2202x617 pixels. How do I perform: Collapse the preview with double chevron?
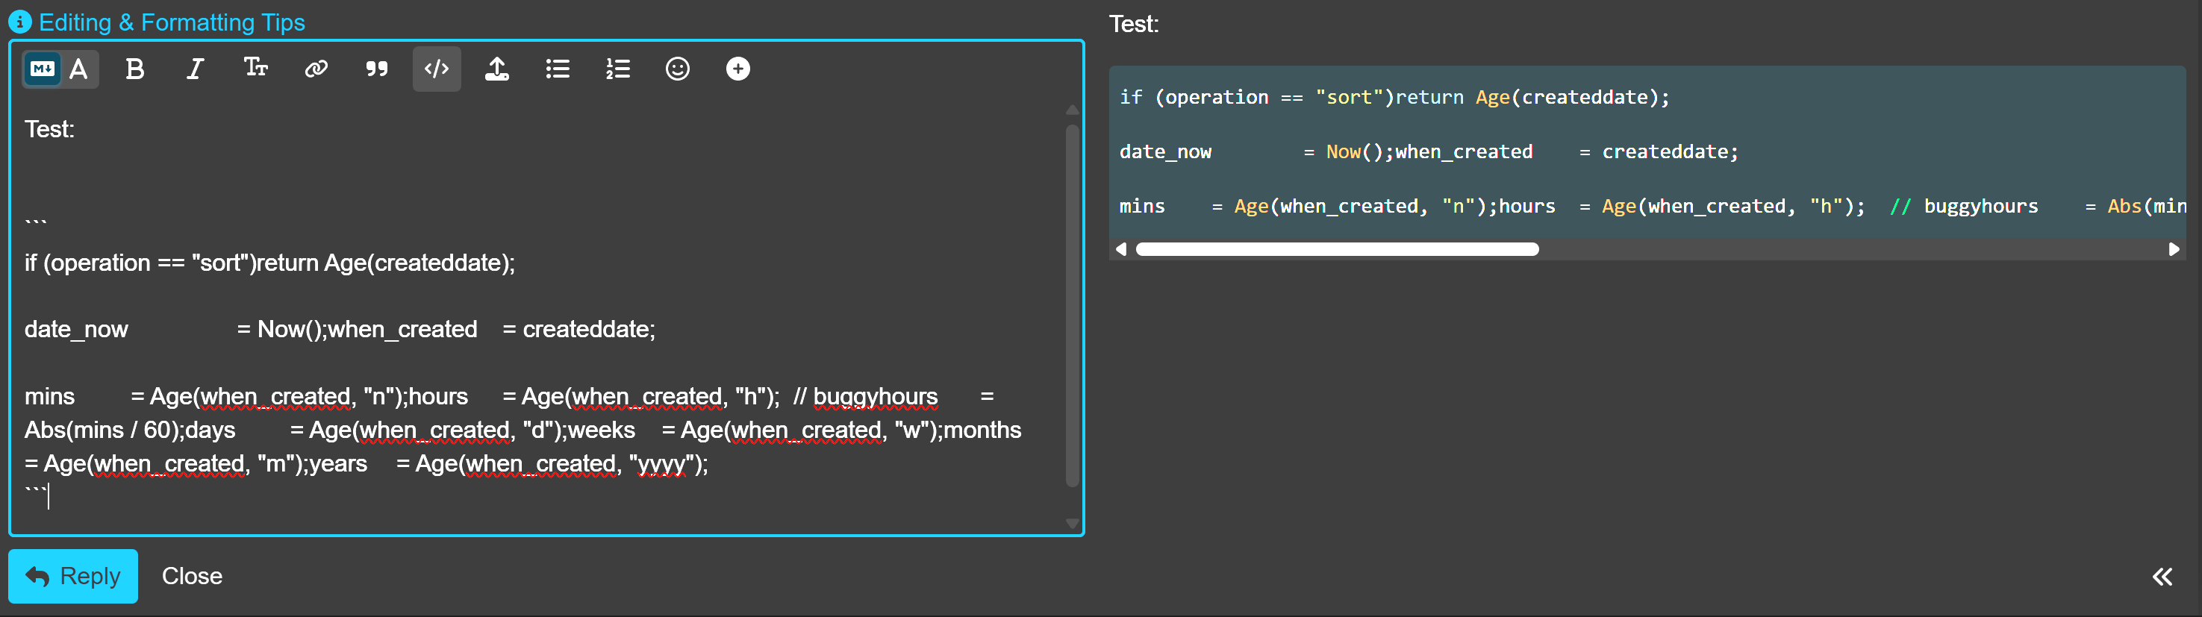coord(2162,577)
